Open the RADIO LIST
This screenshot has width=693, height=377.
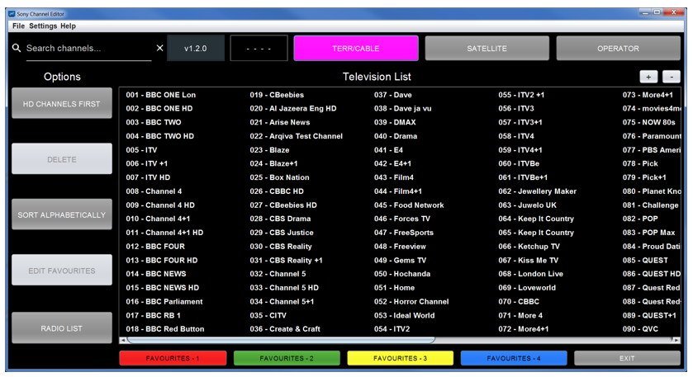coord(62,328)
